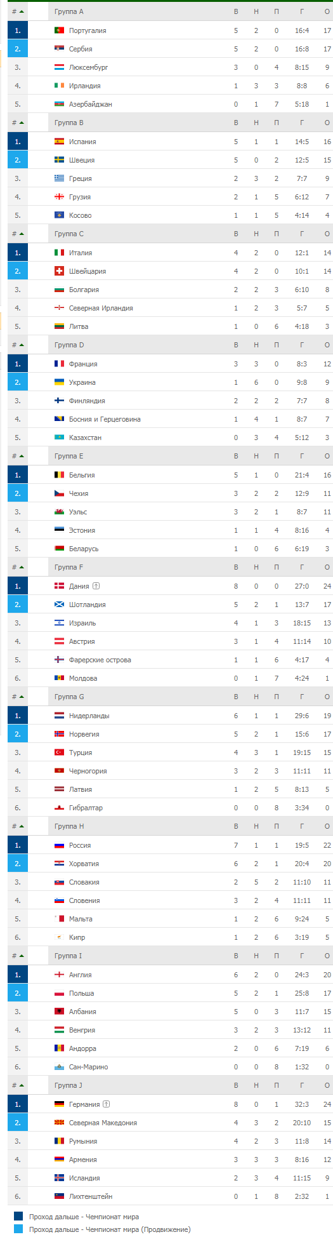The height and width of the screenshot is (1244, 333).
Task: Click the Spain flag icon in Group B
Action: (59, 142)
